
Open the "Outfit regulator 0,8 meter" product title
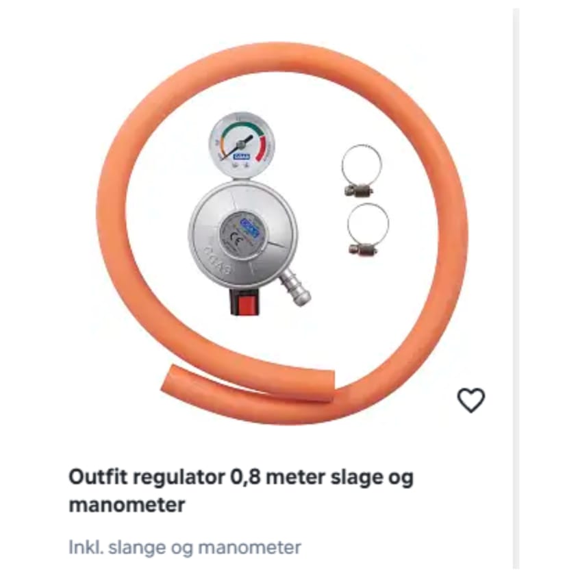(x=241, y=490)
